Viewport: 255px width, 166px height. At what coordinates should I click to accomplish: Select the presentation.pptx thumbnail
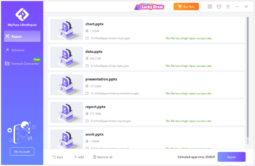pos(67,85)
